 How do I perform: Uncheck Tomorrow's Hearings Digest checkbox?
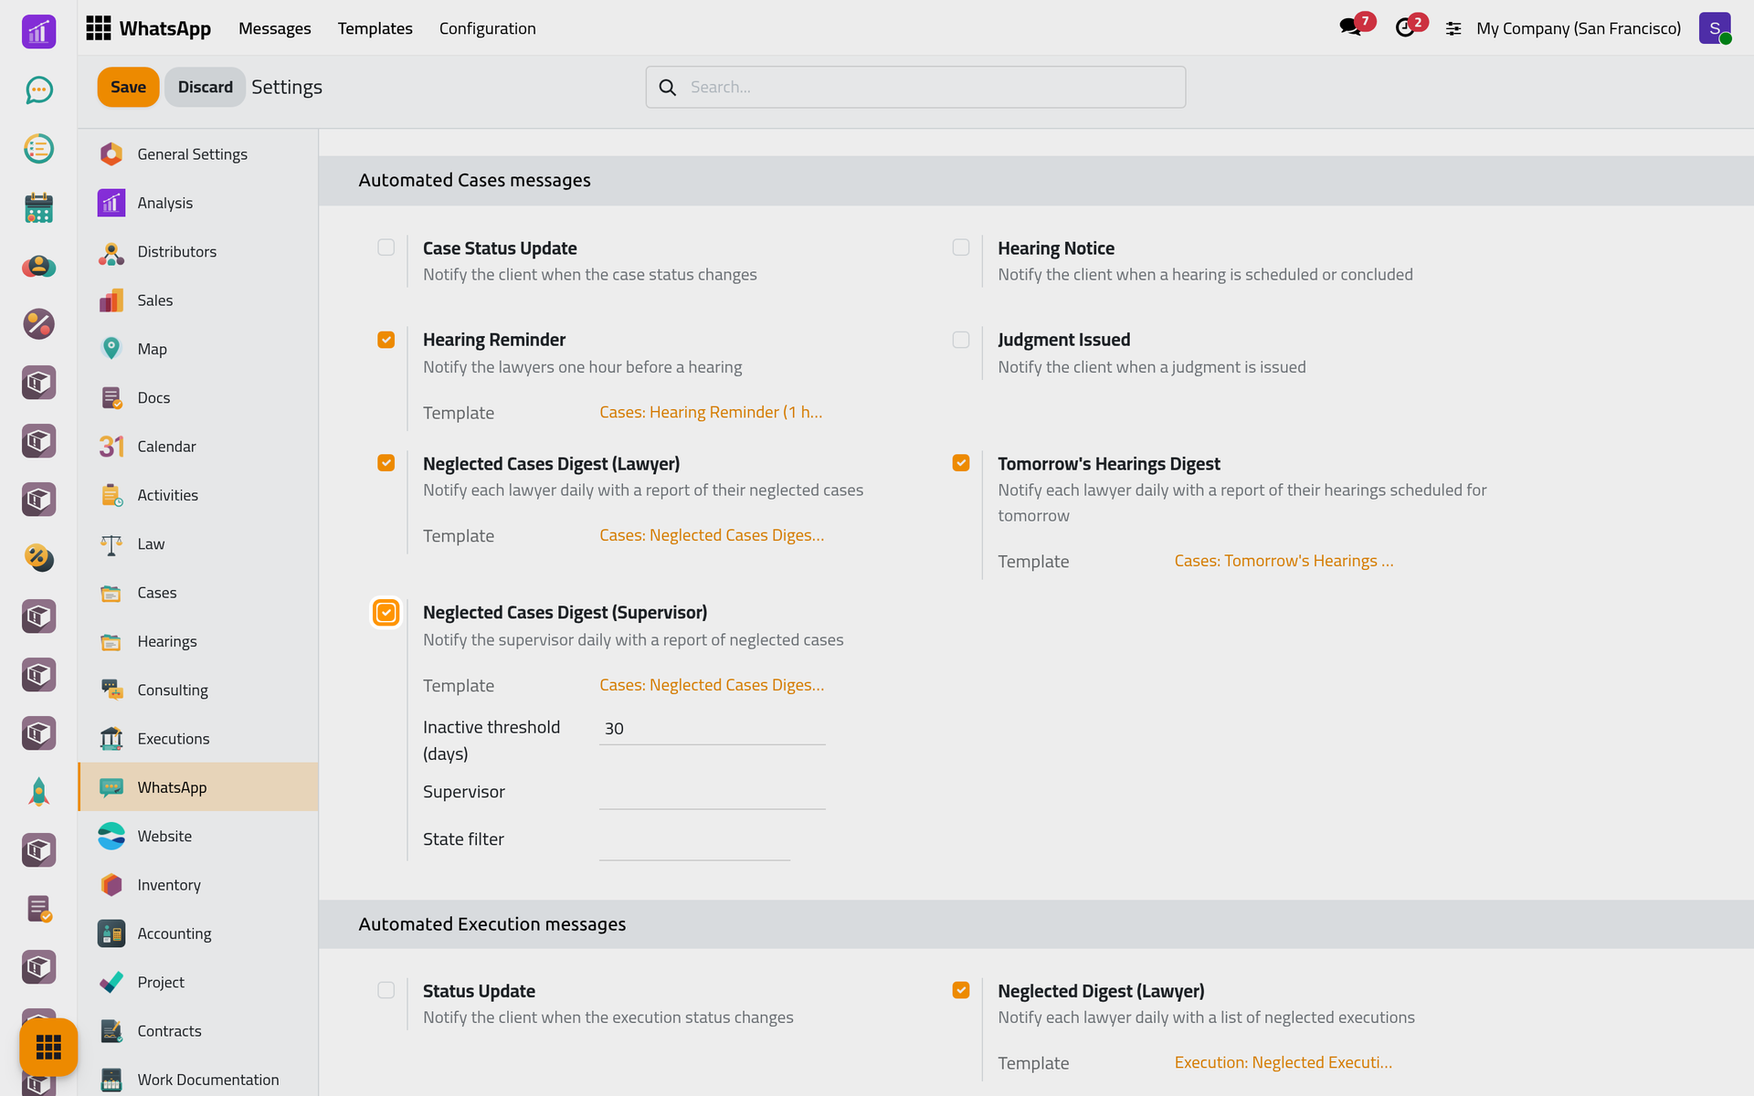pyautogui.click(x=961, y=463)
